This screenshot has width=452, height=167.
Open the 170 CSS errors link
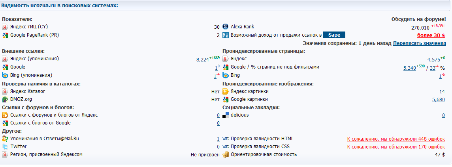tap(396, 147)
